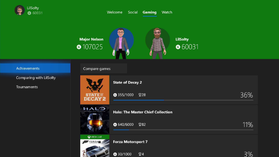Click the 30/1000 gamerscore text

click(124, 154)
